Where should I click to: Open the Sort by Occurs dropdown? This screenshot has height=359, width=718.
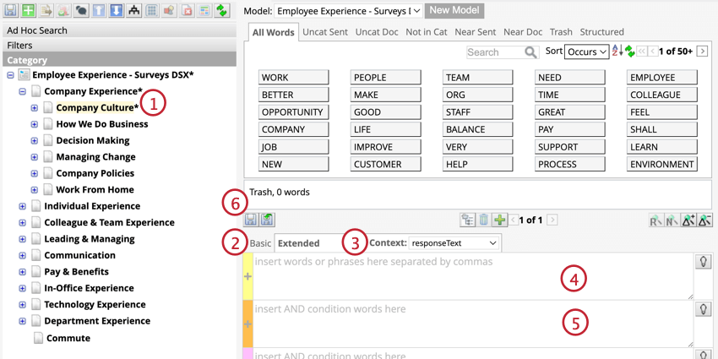coord(586,52)
